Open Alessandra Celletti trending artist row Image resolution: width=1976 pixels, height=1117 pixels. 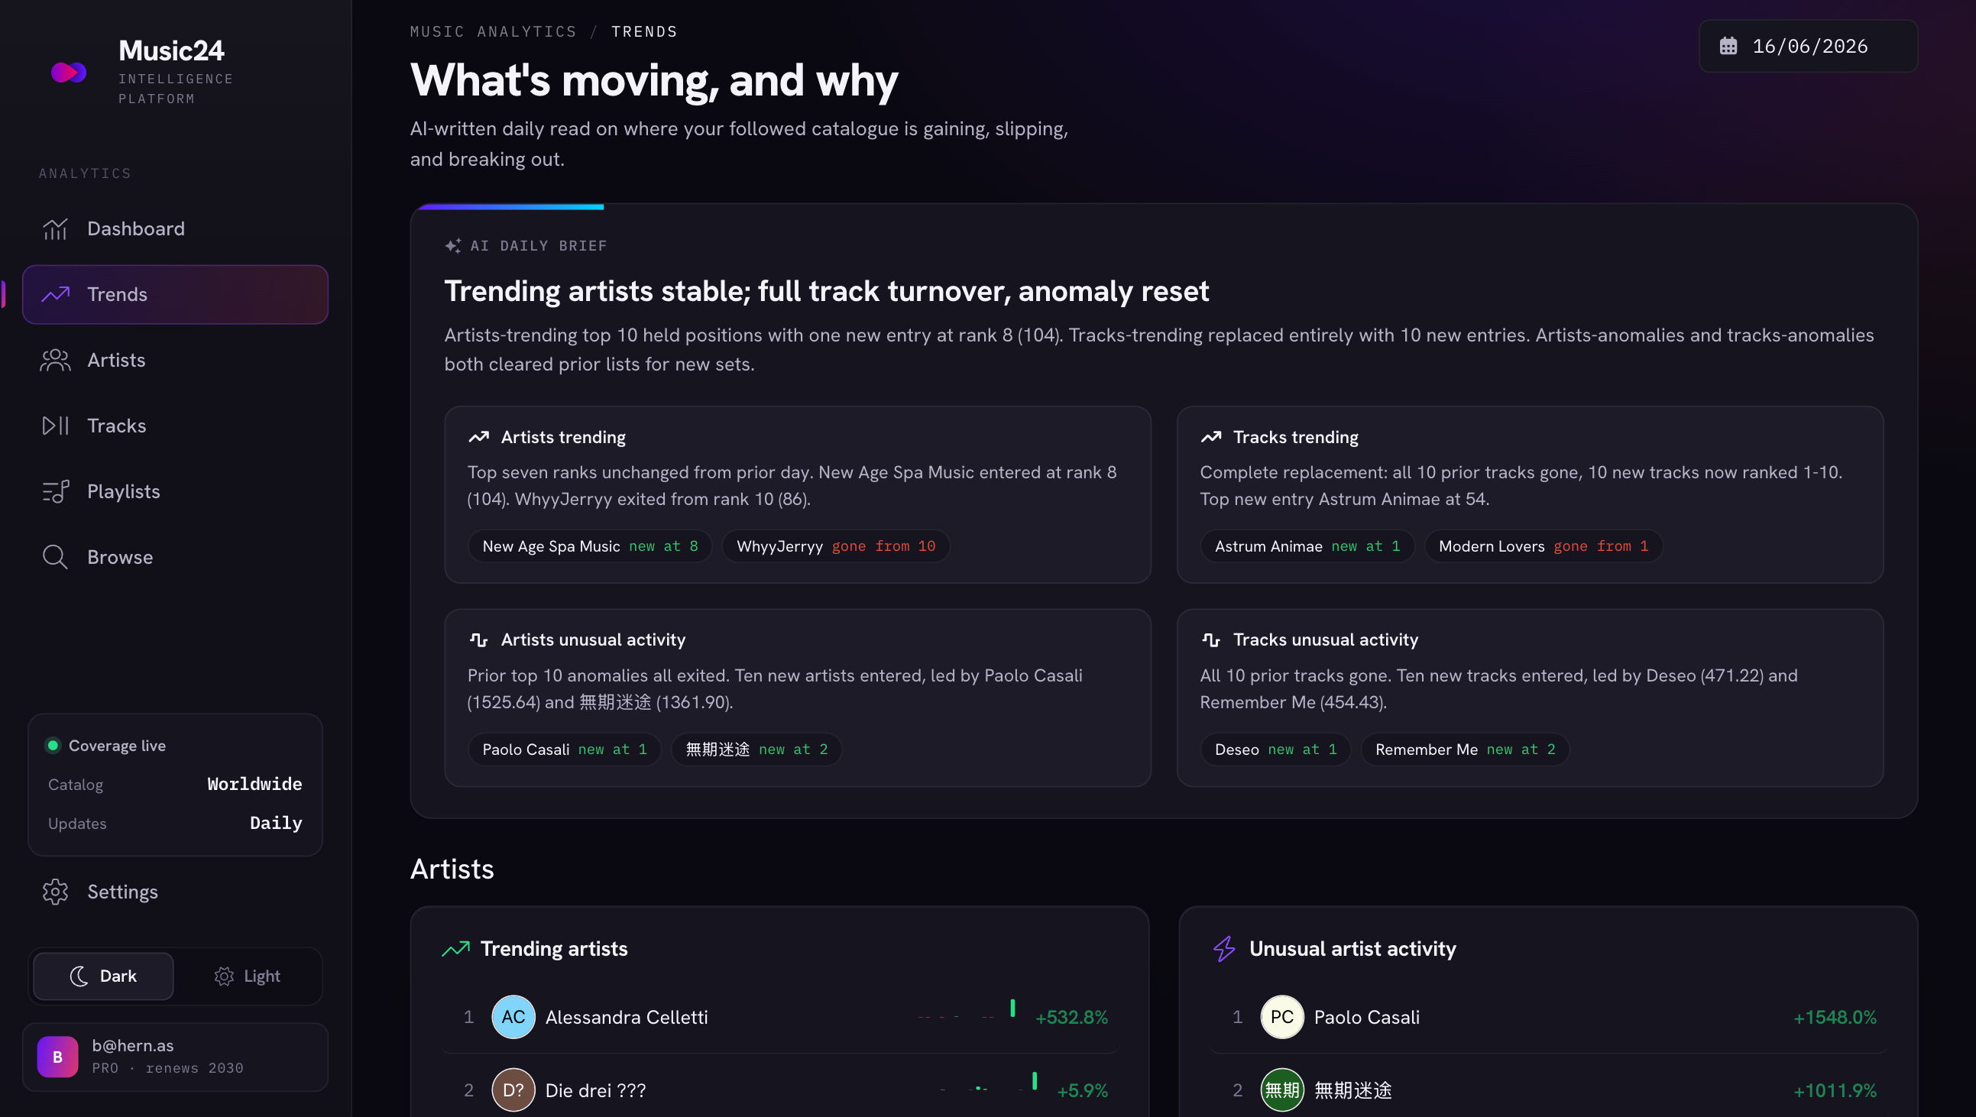tap(779, 1017)
